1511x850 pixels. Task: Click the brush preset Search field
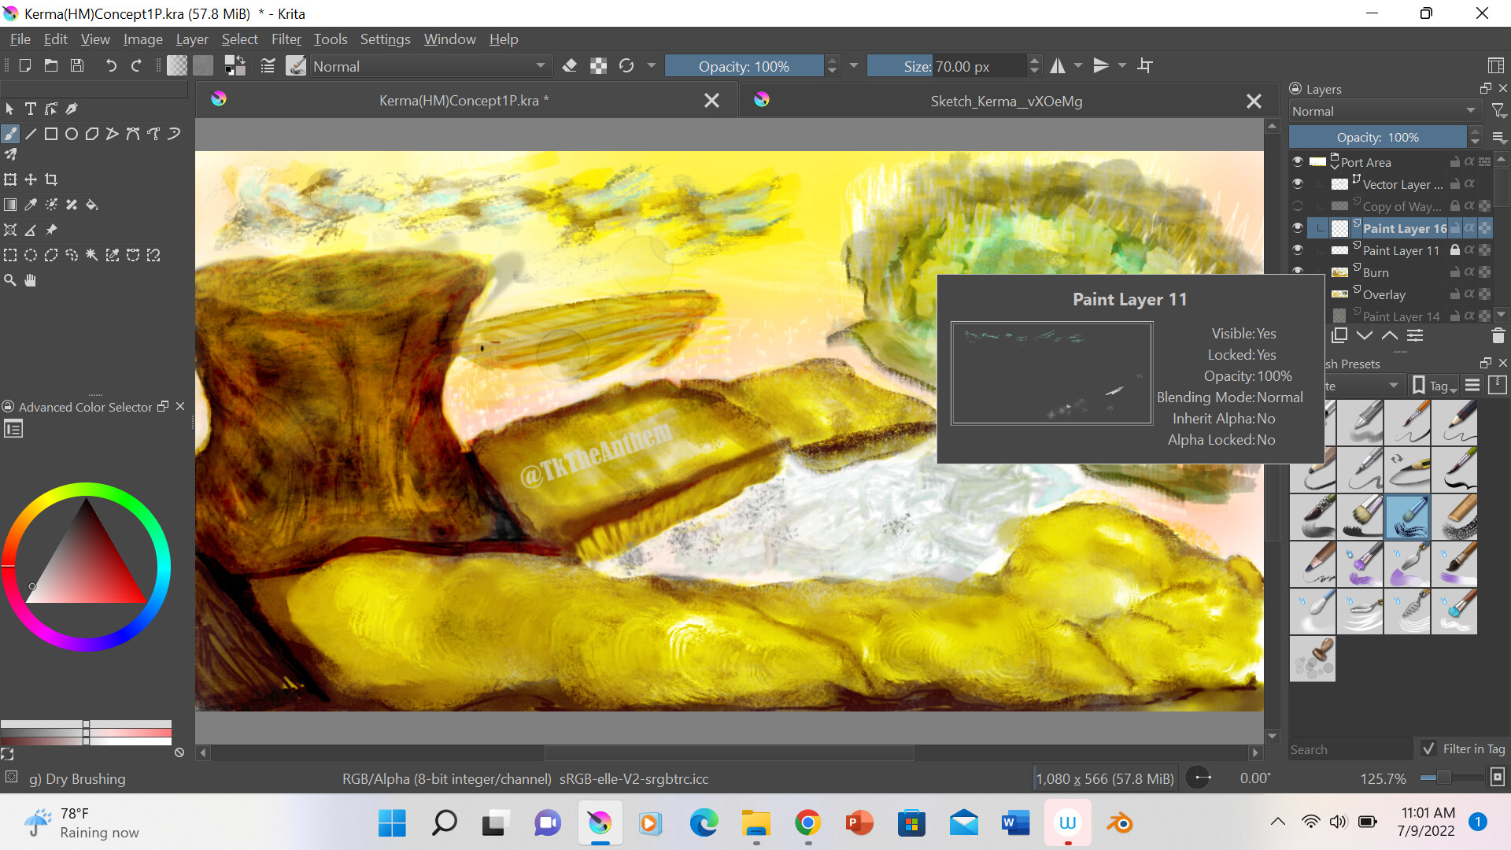coord(1349,749)
